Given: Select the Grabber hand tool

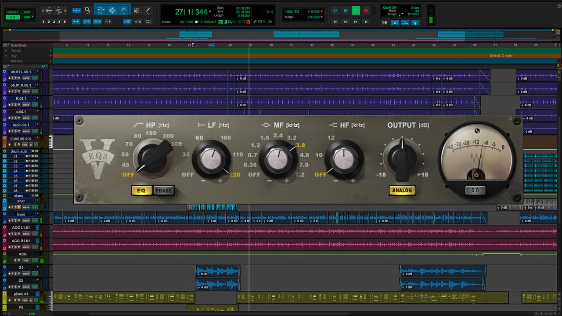Looking at the screenshot, I should pyautogui.click(x=124, y=10).
